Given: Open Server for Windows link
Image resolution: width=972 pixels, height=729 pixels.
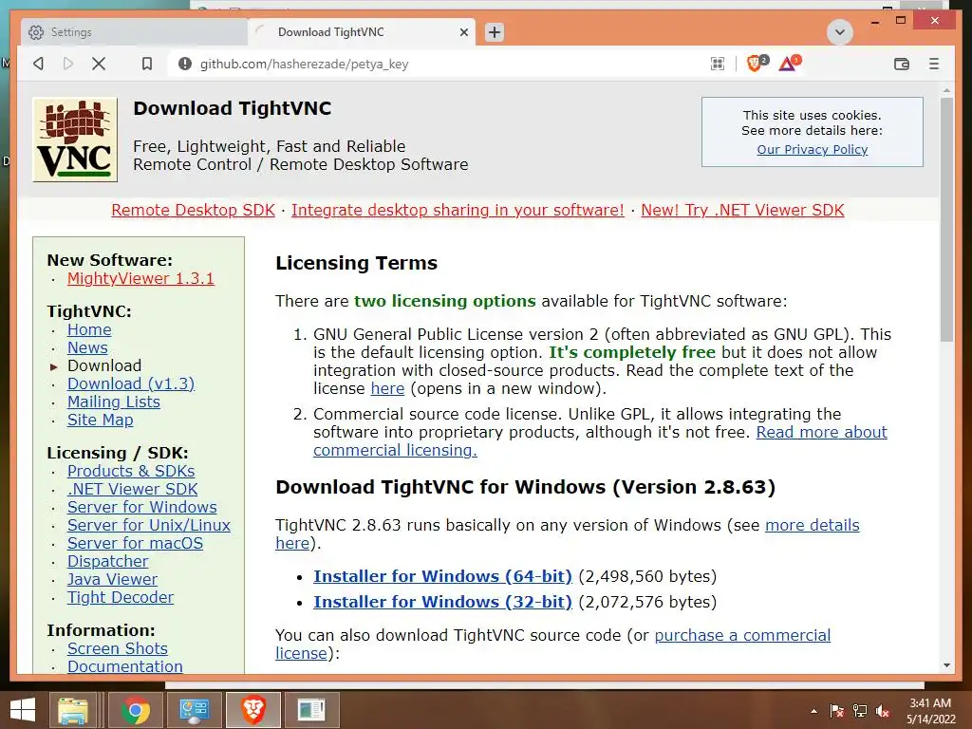Looking at the screenshot, I should 142,507.
